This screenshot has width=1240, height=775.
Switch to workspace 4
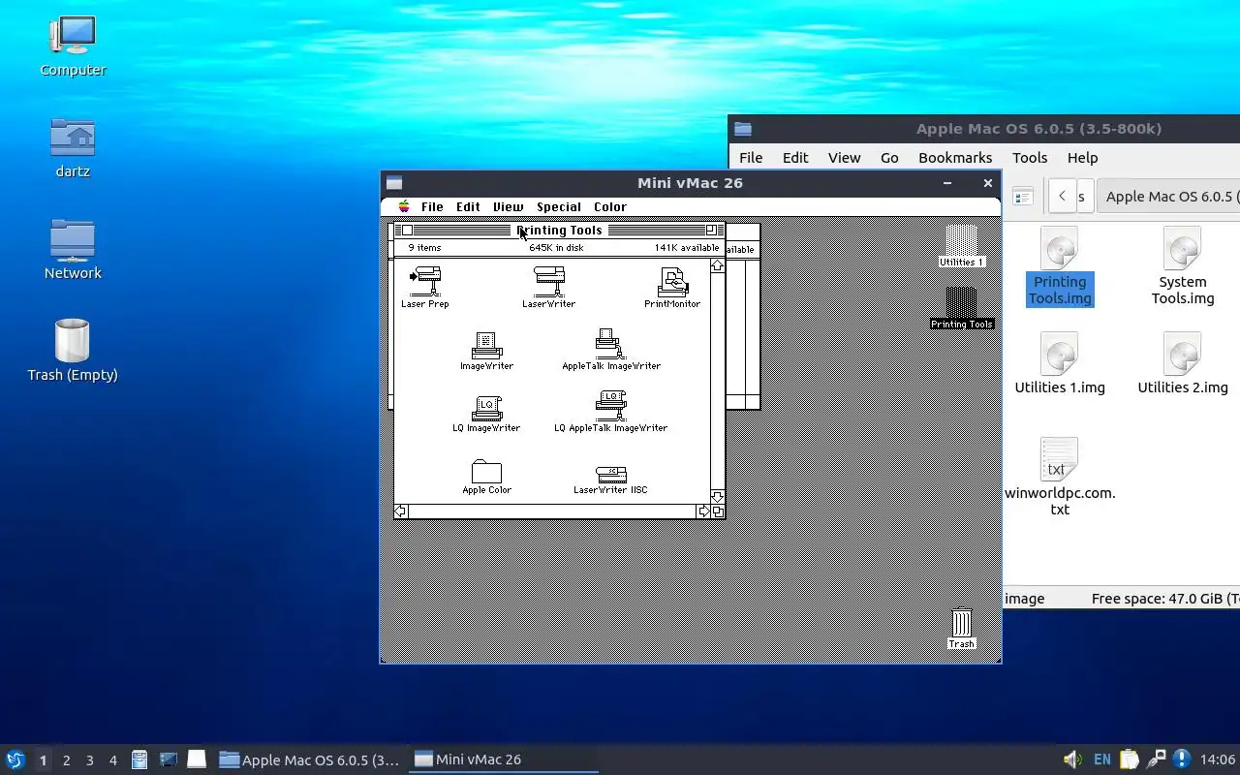(x=112, y=759)
